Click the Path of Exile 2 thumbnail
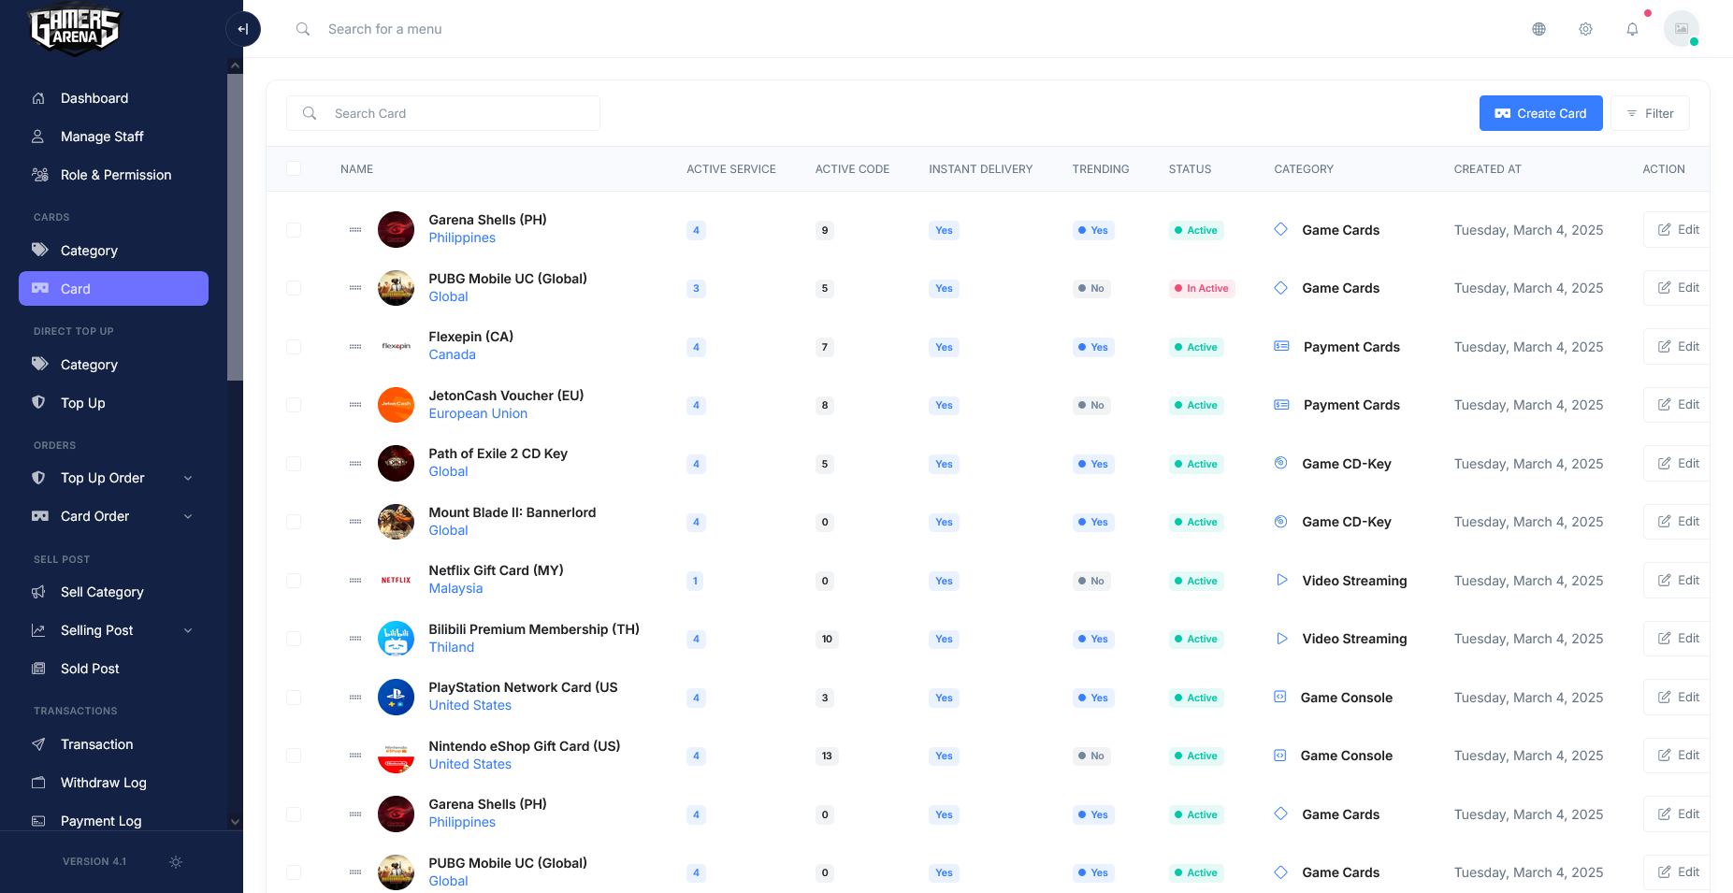The height and width of the screenshot is (893, 1733). 396,463
